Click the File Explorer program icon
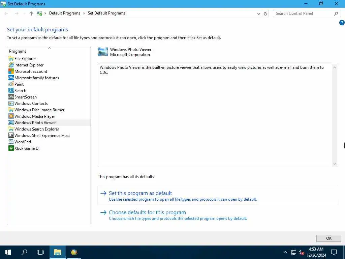Screen dimensions: 345x259 [11, 59]
